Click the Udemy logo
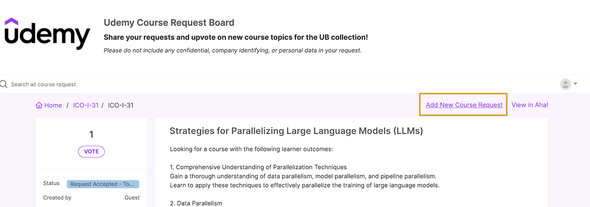590x207 pixels. coord(47,34)
